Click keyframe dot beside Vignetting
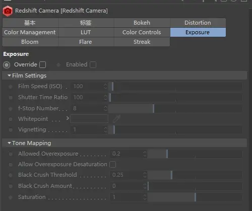The width and height of the screenshot is (252, 211). [11, 130]
